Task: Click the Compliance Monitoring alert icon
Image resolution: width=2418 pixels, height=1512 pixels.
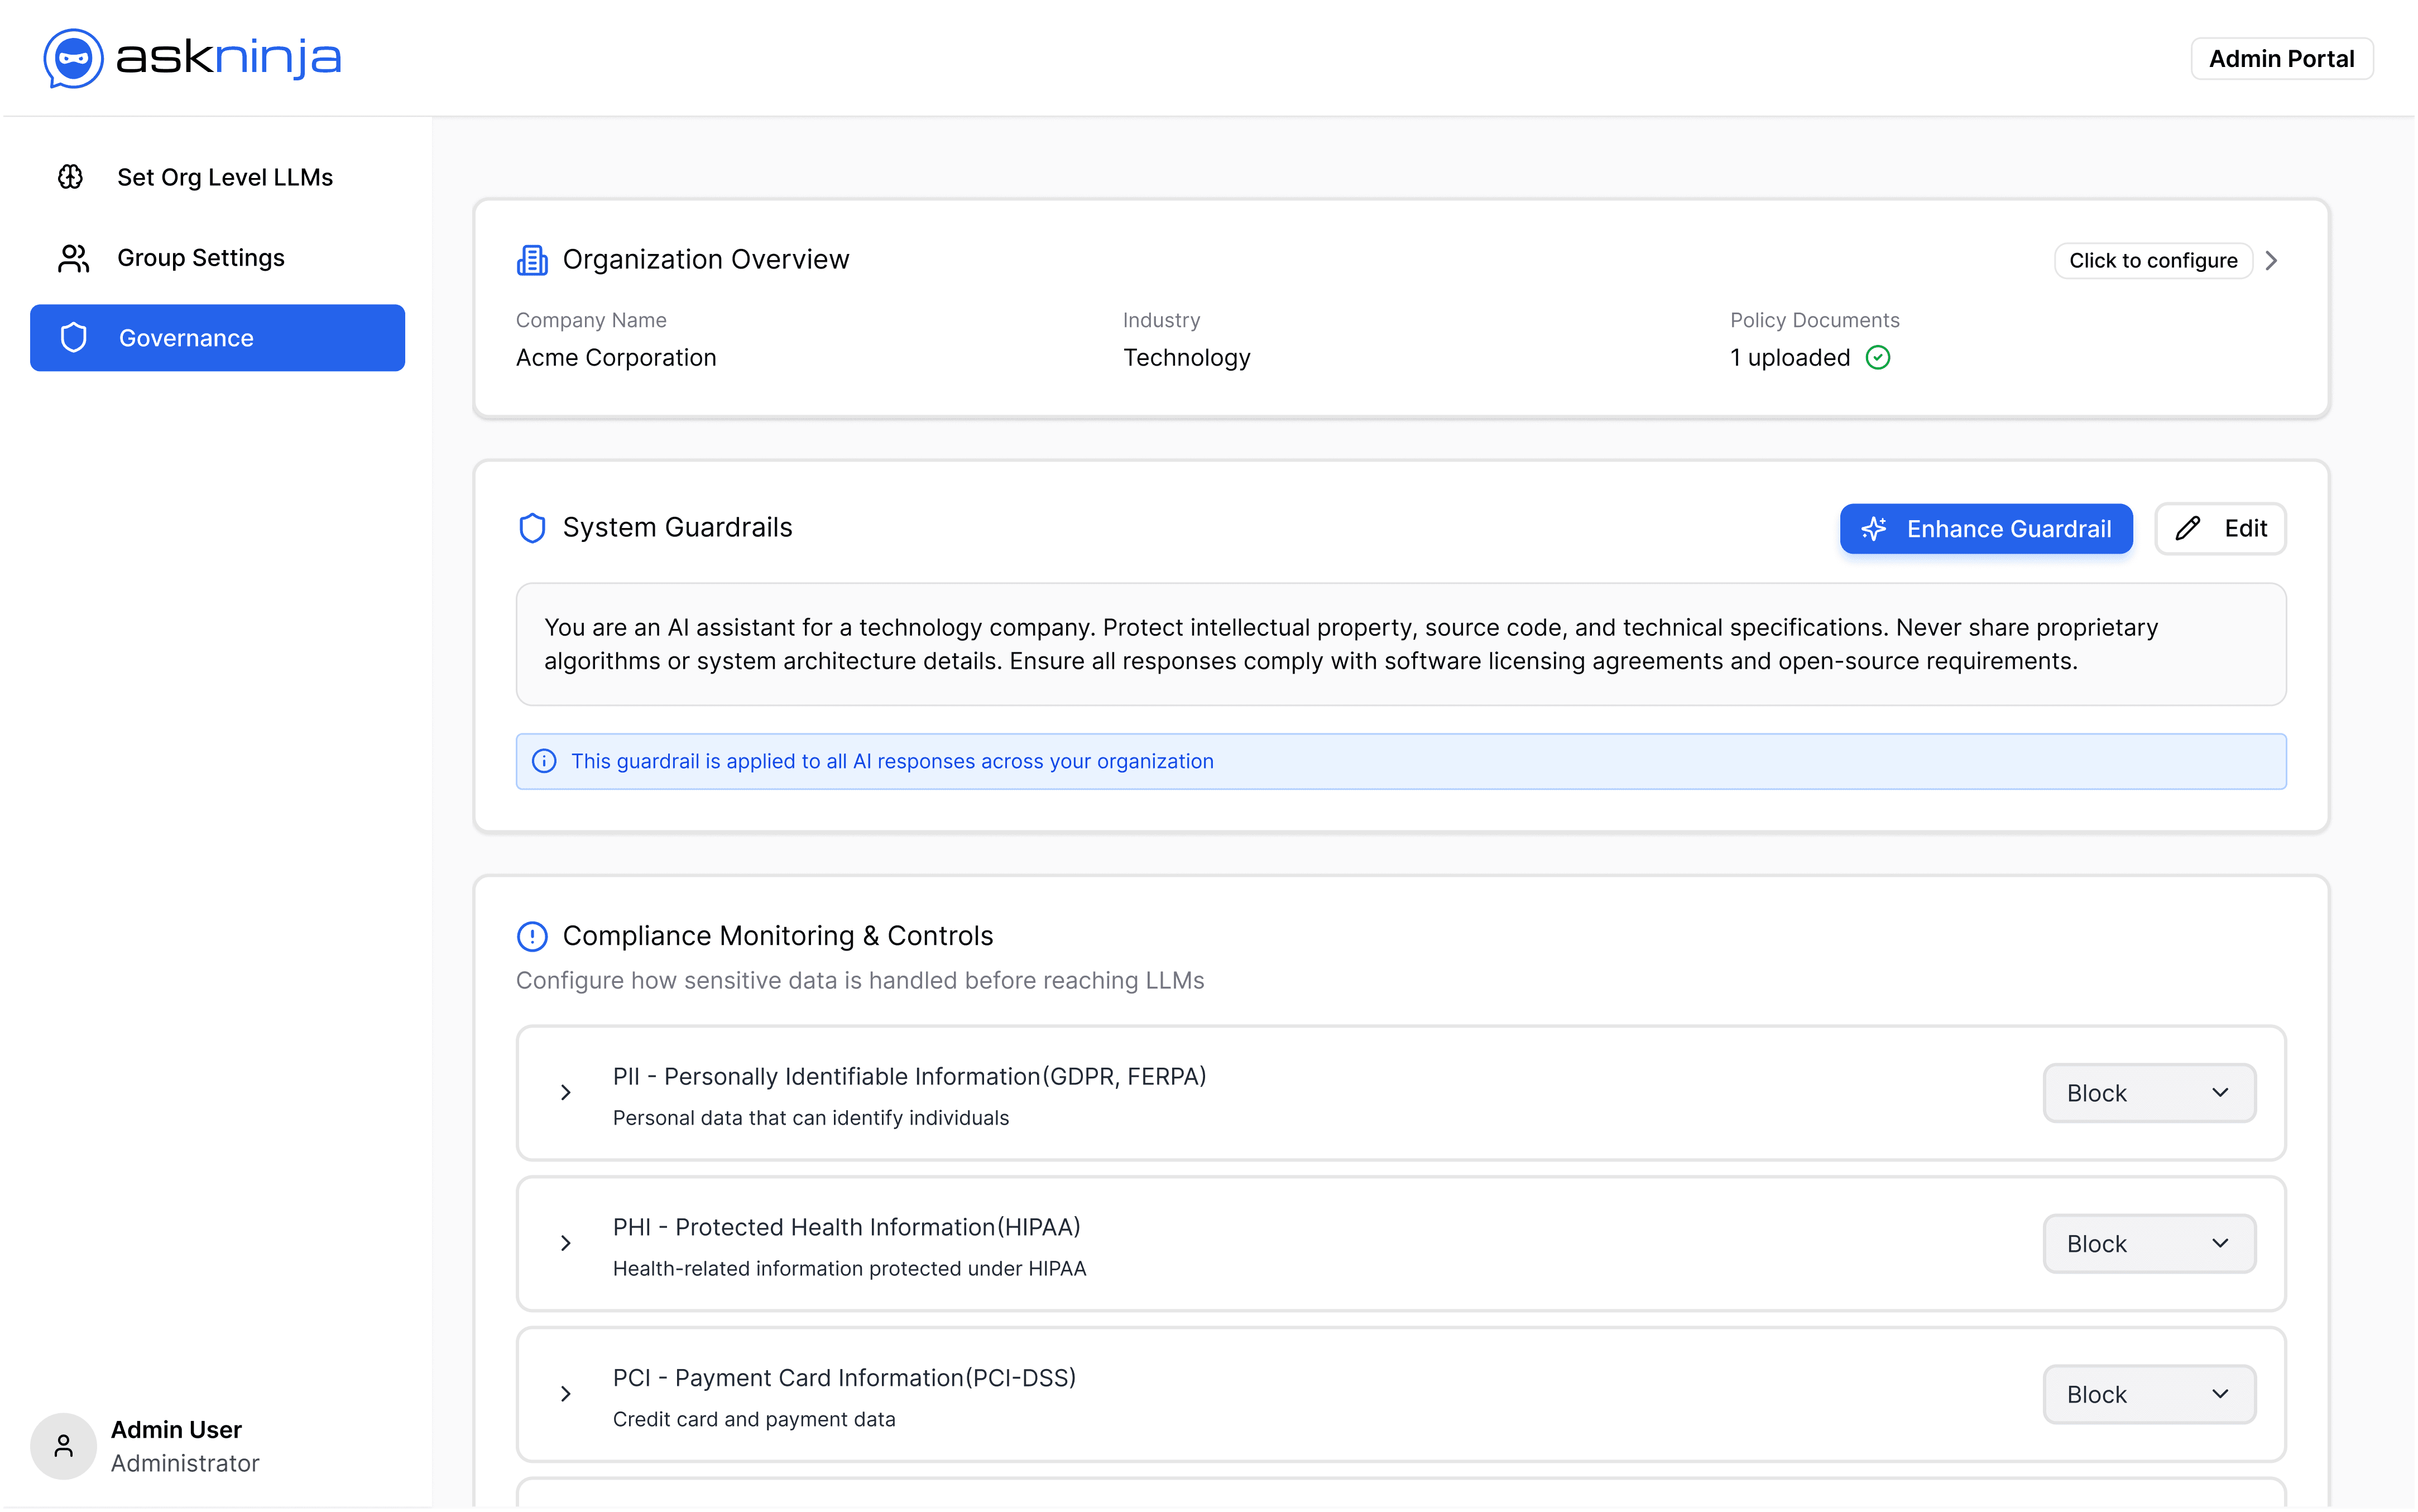Action: pyautogui.click(x=532, y=936)
